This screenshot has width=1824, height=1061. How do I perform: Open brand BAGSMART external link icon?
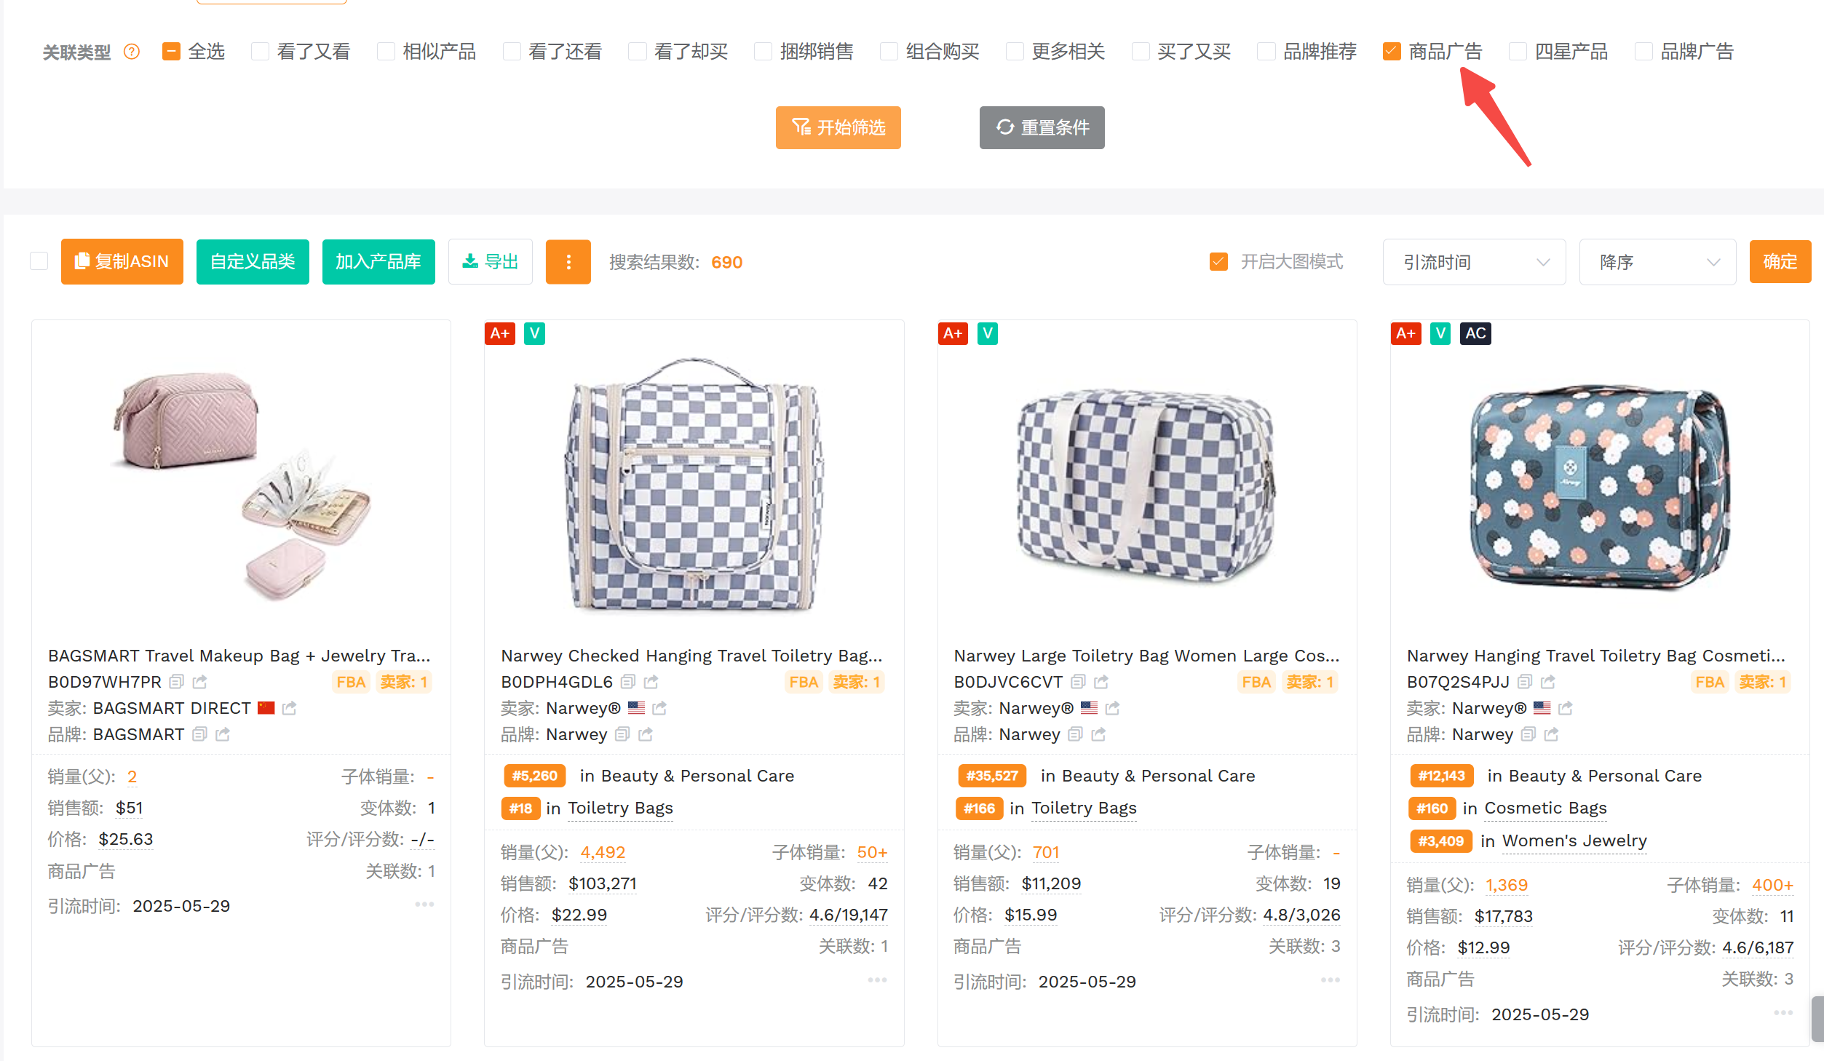click(223, 734)
